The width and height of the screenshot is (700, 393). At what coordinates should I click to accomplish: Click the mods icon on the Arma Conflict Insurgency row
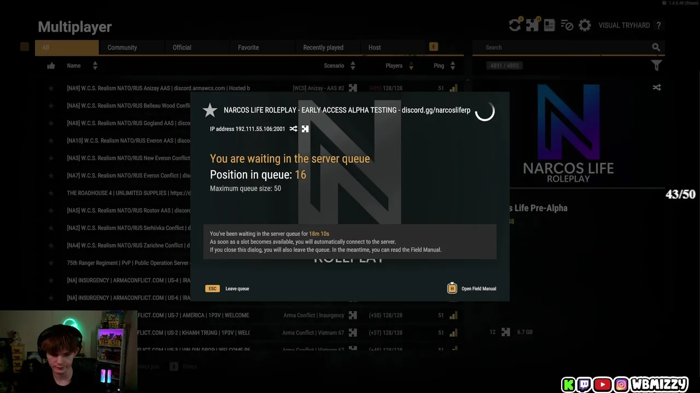click(x=353, y=315)
